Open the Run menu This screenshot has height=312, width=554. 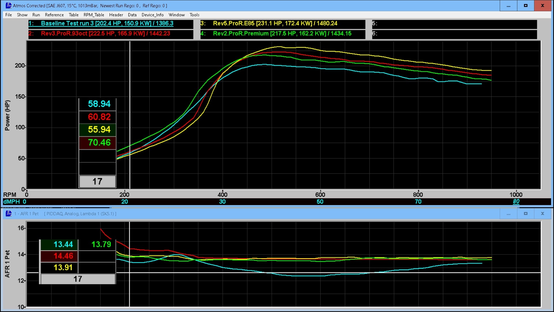(x=36, y=15)
